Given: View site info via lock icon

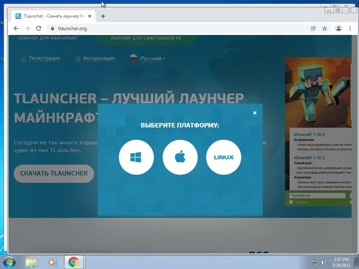Looking at the screenshot, I should point(53,28).
